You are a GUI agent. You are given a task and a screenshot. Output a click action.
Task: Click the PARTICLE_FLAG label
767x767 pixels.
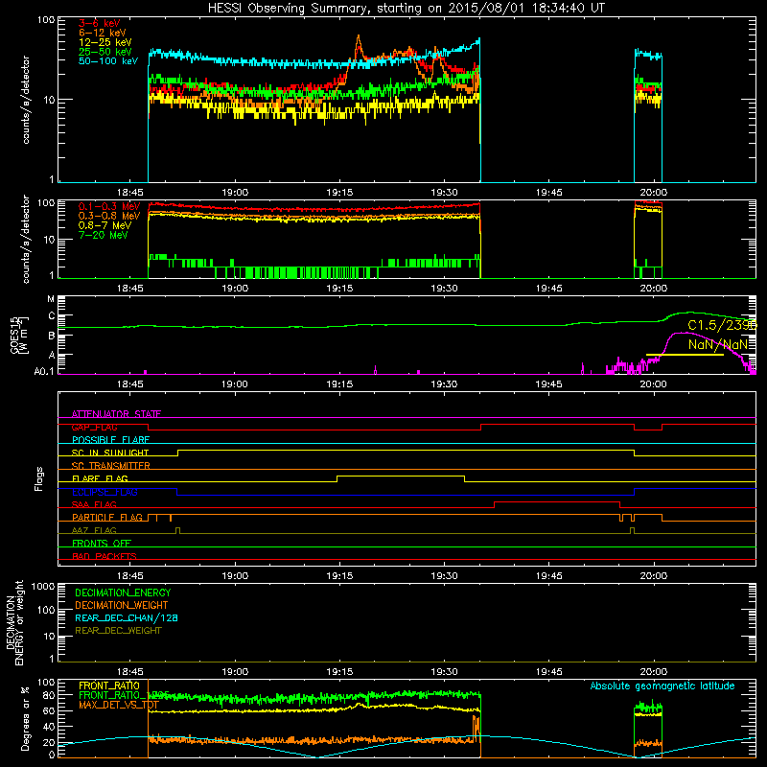(107, 518)
